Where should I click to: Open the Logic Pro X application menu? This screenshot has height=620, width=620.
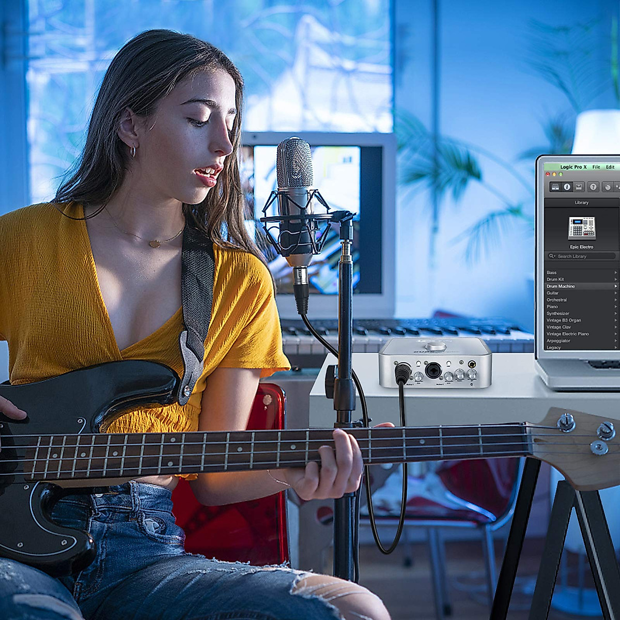574,167
